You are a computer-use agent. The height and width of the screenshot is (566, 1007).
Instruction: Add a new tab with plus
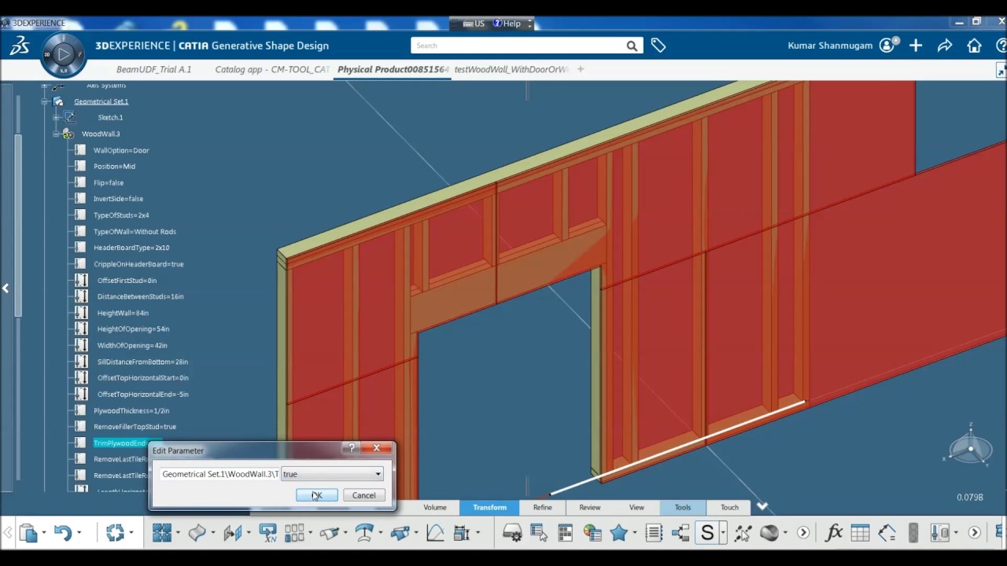[x=581, y=69]
